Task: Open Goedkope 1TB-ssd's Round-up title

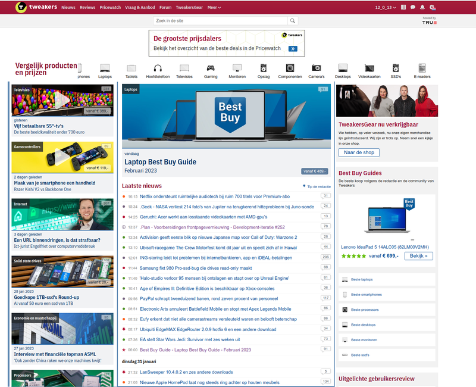Action: [46, 297]
